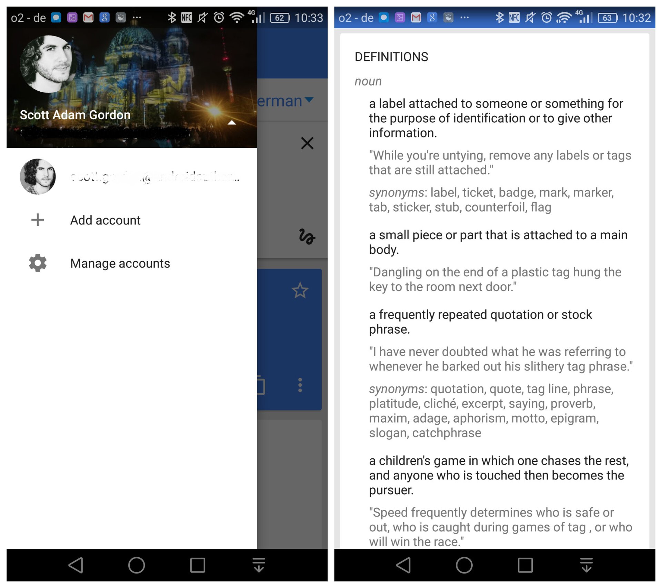Open recent apps on left phone
Screen dimensions: 662x588
pyautogui.click(x=198, y=565)
